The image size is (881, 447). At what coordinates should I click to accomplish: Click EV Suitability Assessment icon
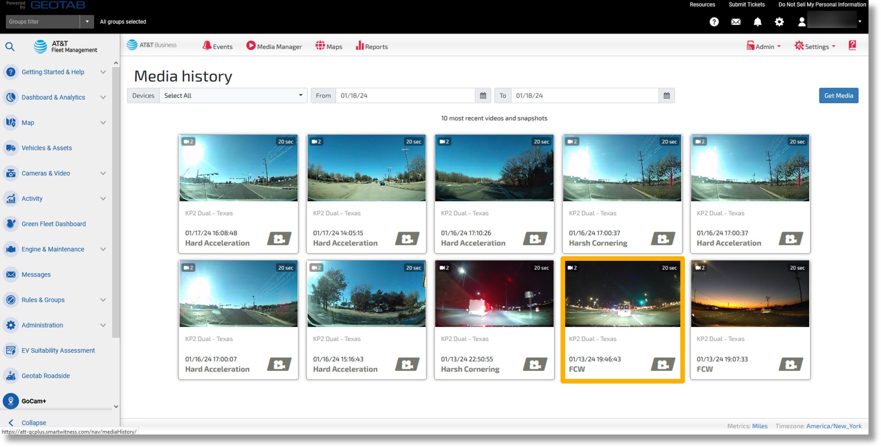tap(11, 350)
